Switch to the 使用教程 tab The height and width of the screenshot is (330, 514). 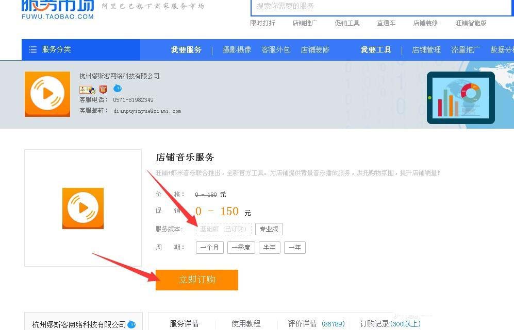pos(246,324)
